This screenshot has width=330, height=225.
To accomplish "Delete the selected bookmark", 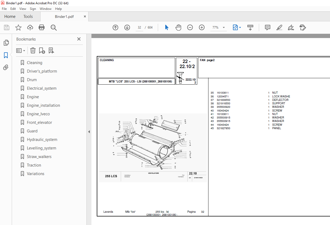I will (33, 50).
